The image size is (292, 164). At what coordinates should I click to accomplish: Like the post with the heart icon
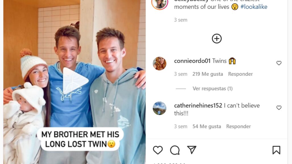pos(158,150)
